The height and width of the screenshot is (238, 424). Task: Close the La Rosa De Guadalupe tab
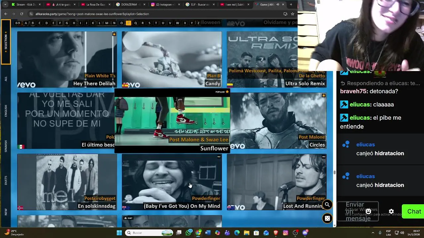(x=109, y=5)
